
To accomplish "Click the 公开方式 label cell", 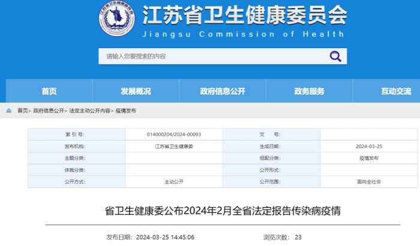I will [x=76, y=182].
